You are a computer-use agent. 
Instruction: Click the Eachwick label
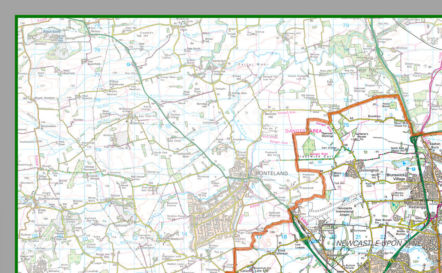tap(121, 225)
